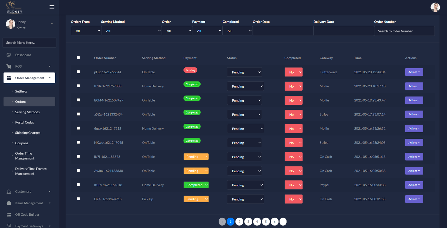Go to Coupons in sidebar menu

click(22, 143)
